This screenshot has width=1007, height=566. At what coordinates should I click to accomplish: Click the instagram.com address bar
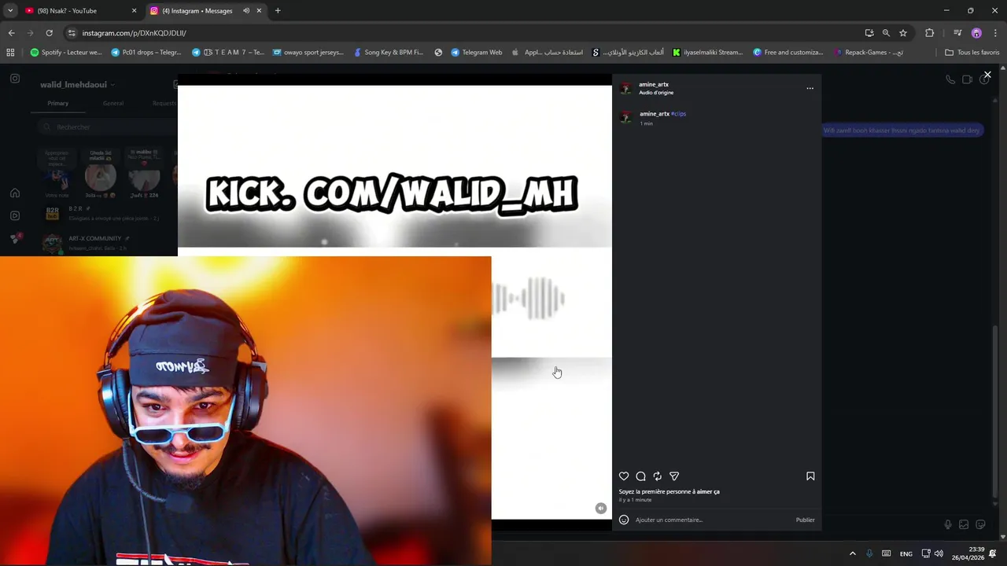pos(464,33)
